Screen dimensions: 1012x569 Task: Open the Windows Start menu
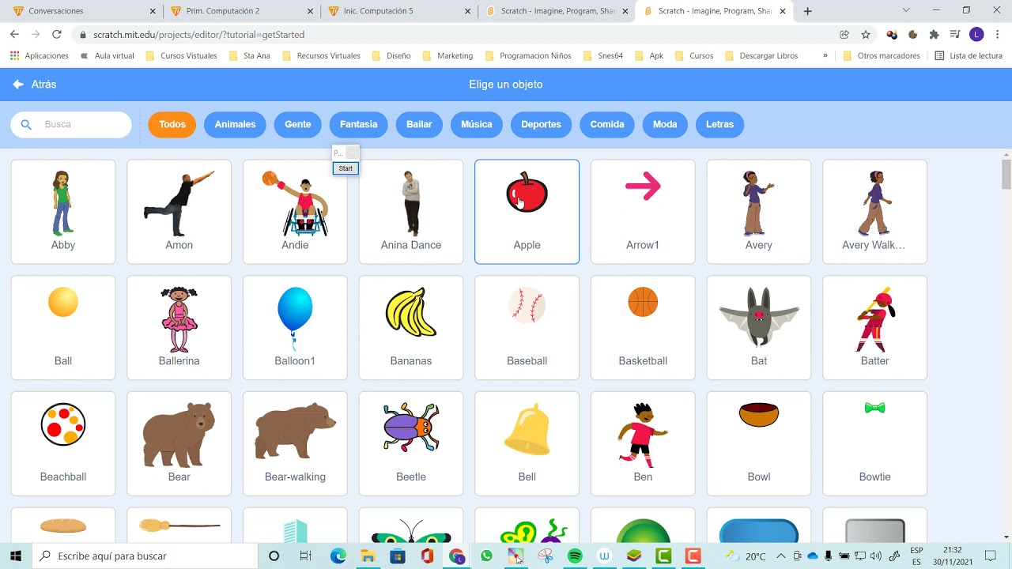click(16, 556)
